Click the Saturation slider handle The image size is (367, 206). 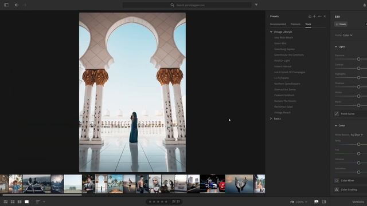click(x=358, y=172)
